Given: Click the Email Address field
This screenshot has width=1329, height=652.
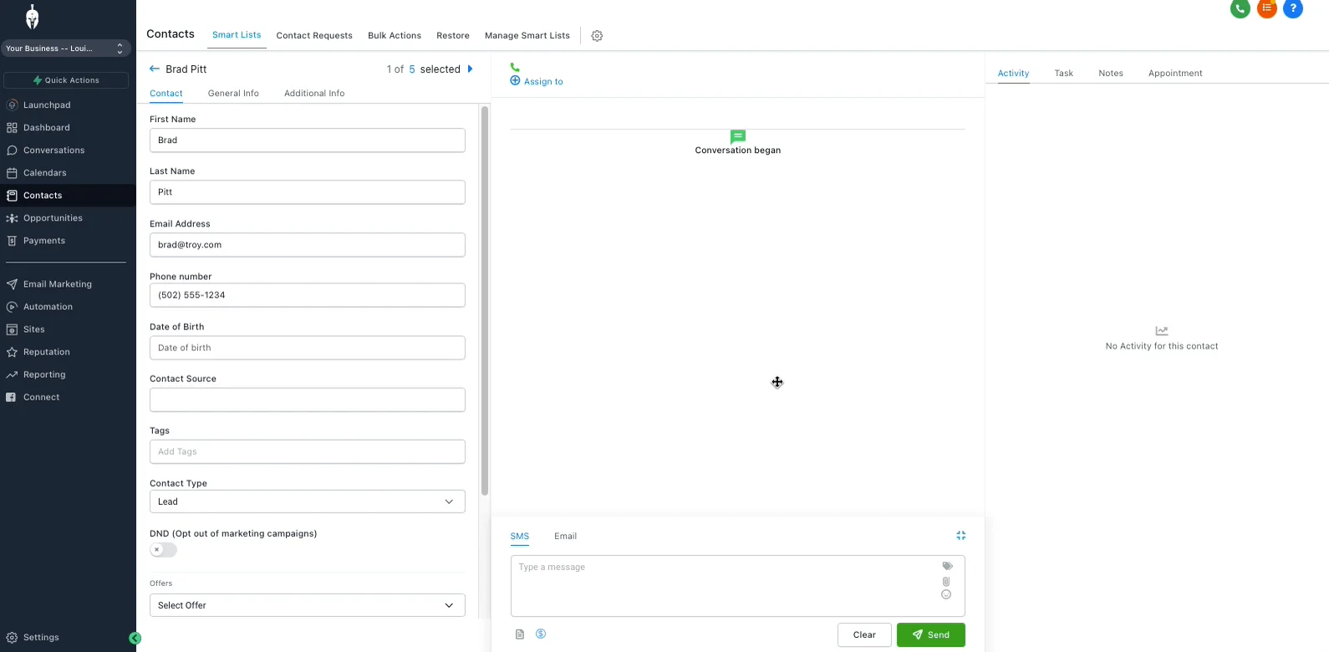Looking at the screenshot, I should [308, 245].
